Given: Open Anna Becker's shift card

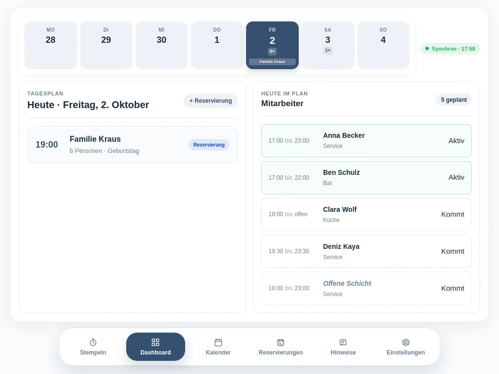Looking at the screenshot, I should pos(366,141).
